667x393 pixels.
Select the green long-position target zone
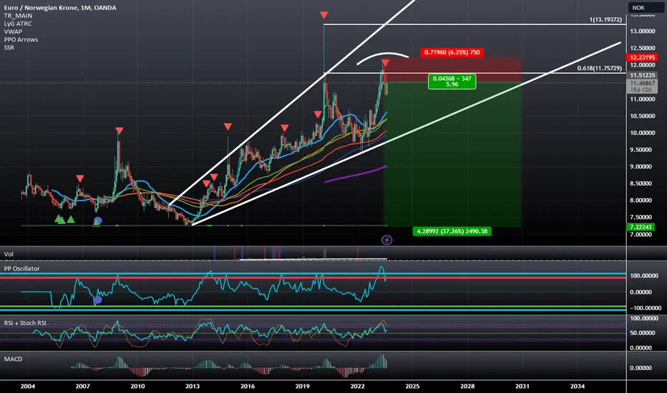pyautogui.click(x=452, y=154)
